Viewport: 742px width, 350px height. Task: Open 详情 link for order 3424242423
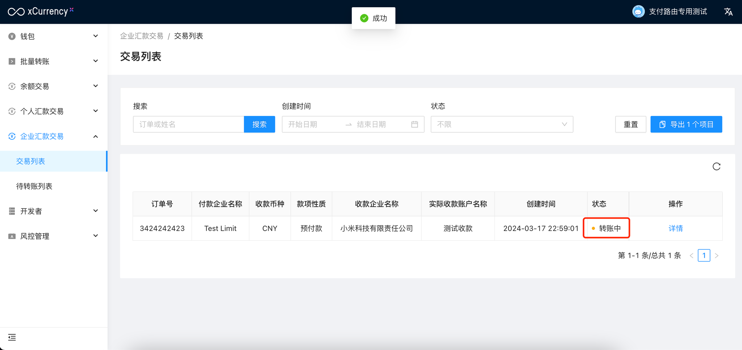675,228
